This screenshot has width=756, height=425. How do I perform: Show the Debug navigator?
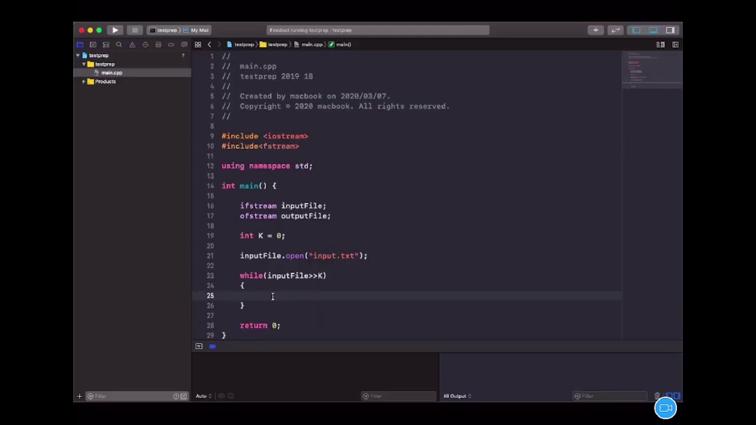point(158,44)
